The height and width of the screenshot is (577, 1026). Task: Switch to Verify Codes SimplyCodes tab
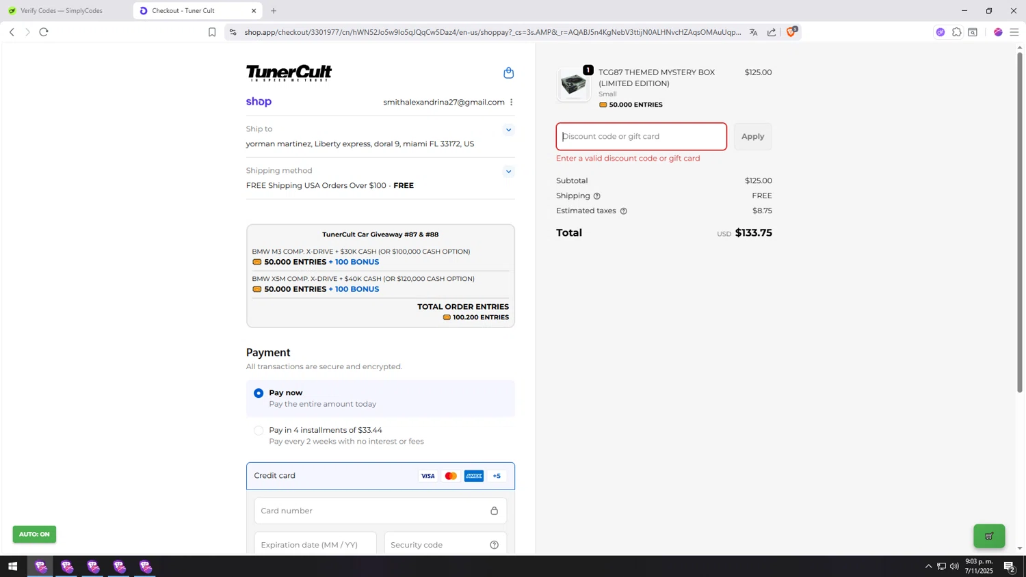[62, 11]
